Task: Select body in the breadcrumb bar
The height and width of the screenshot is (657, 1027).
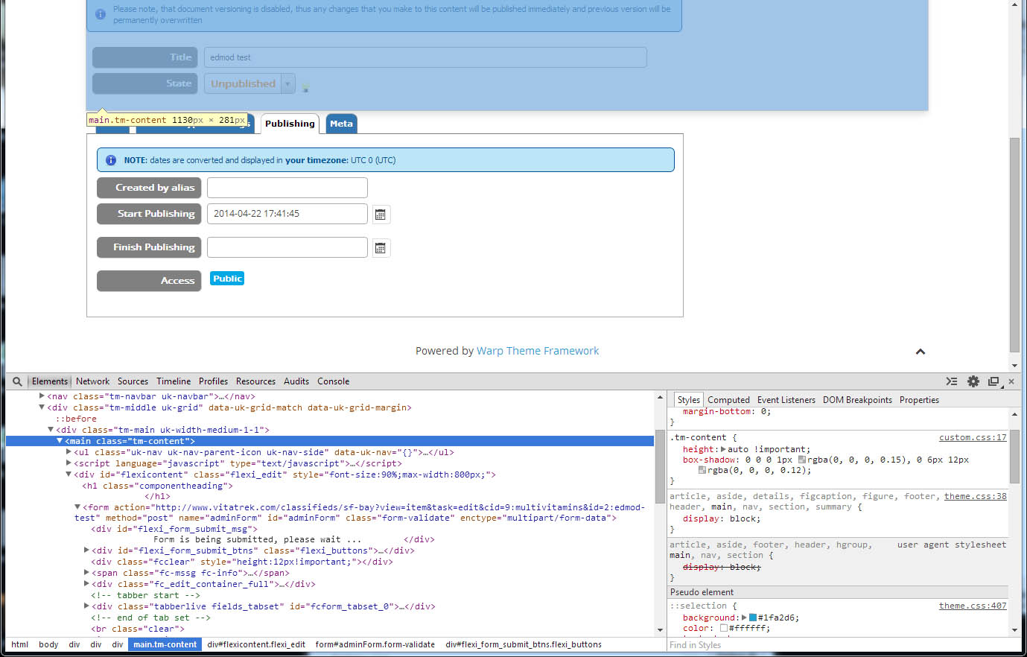Action: coord(48,644)
